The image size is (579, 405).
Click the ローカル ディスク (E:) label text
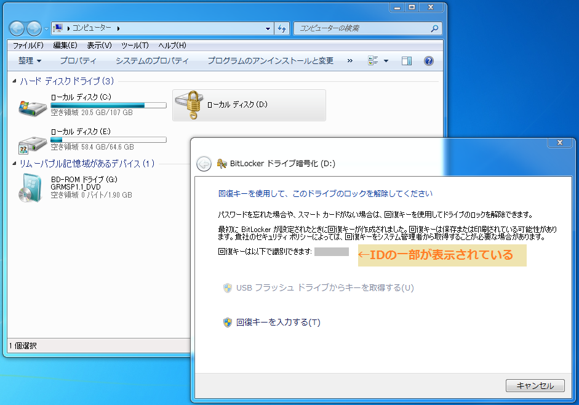click(81, 132)
